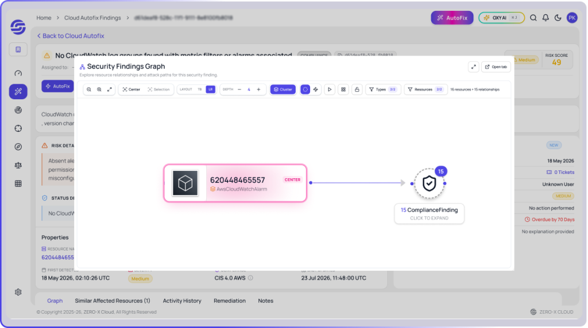
Task: Decrease graph depth with minus
Action: pos(239,89)
